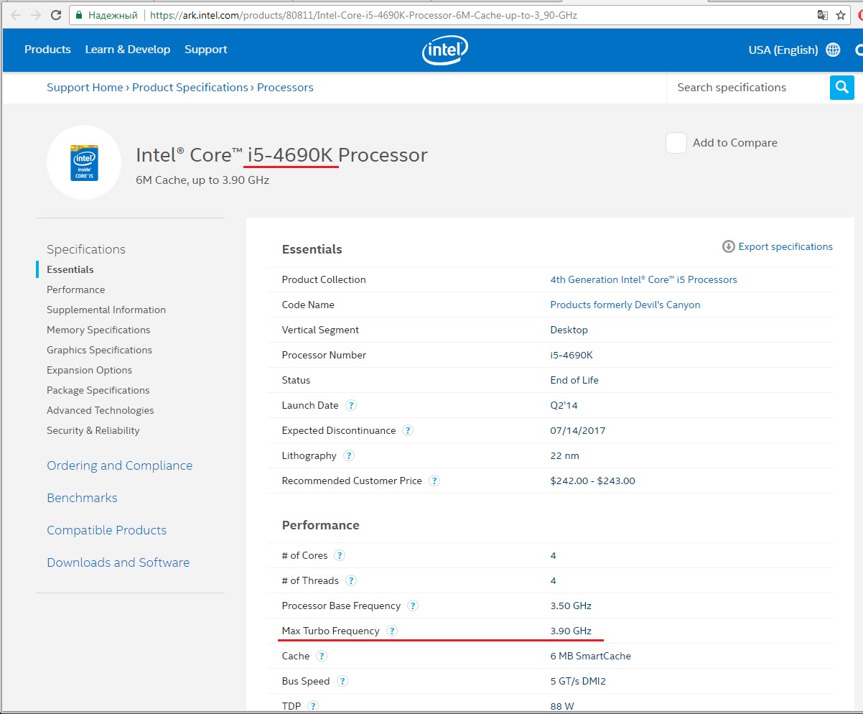Open the Products menu
The image size is (863, 714).
tap(47, 50)
